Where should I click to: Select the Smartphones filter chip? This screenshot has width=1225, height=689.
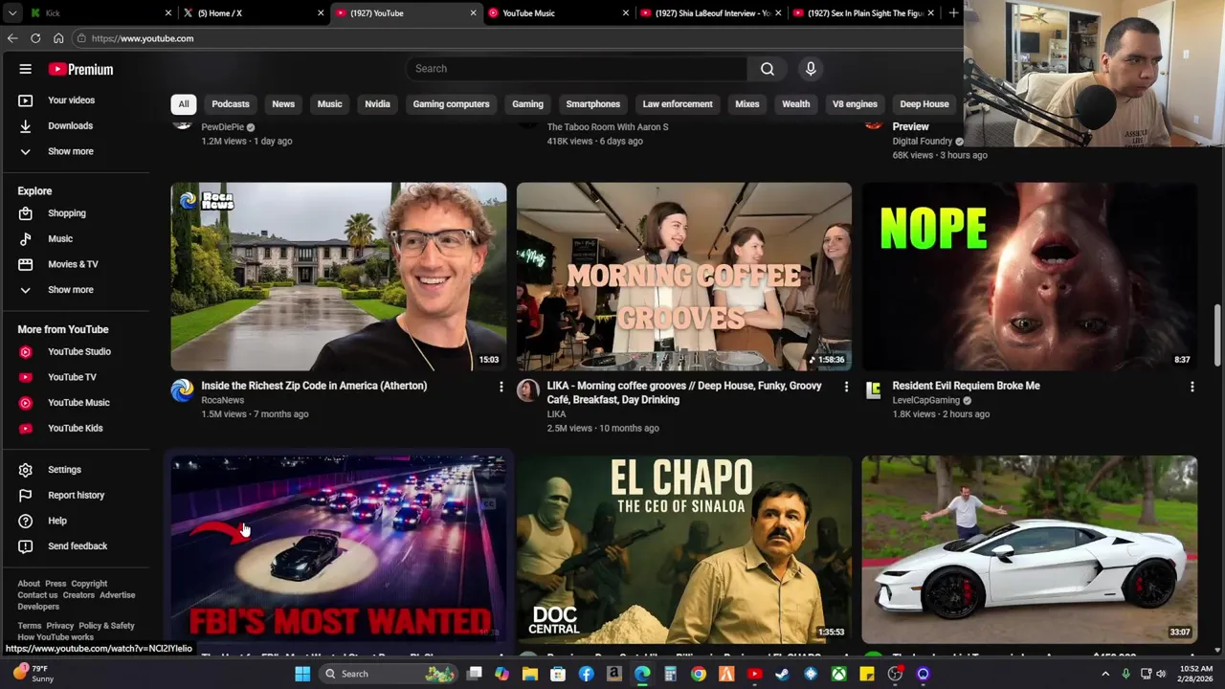point(592,104)
